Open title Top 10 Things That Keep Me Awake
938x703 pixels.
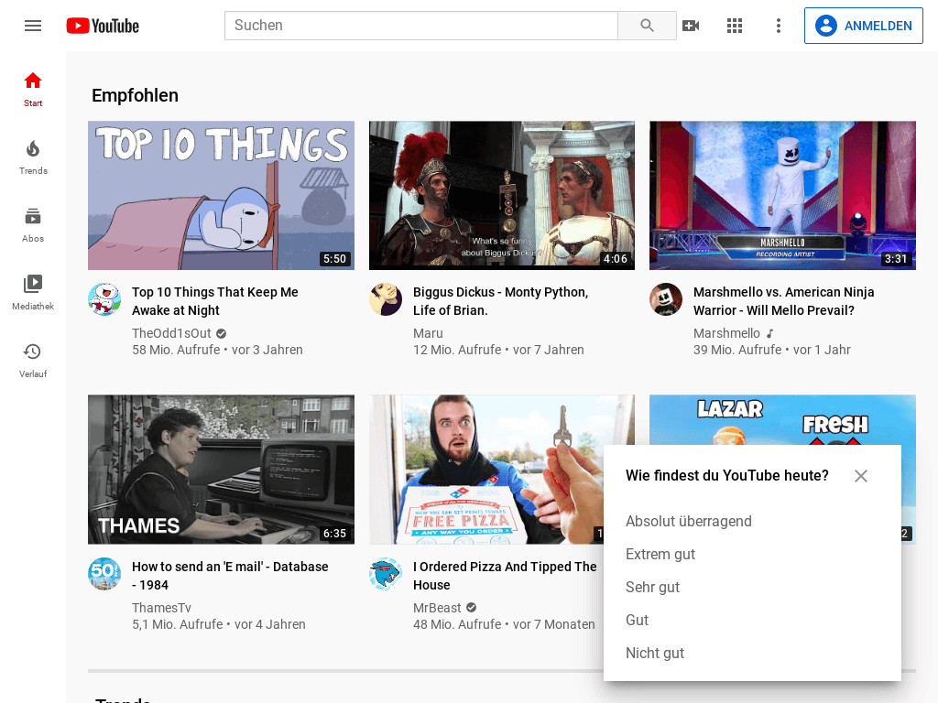pos(214,301)
